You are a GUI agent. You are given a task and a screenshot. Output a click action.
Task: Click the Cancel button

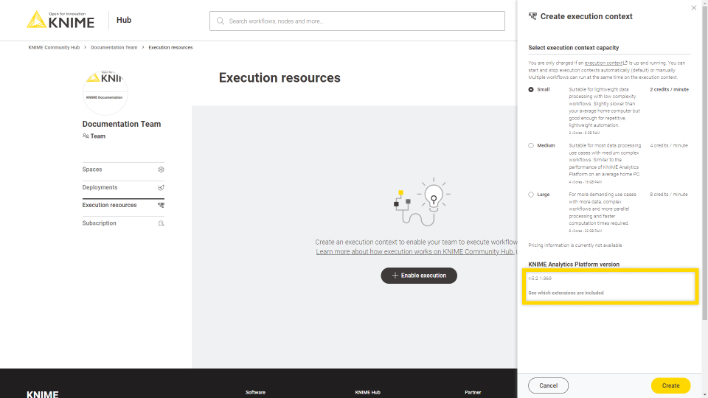[x=548, y=385]
